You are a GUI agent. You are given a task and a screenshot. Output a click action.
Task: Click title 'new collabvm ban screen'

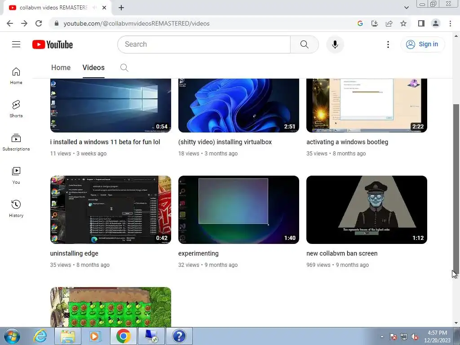point(342,253)
